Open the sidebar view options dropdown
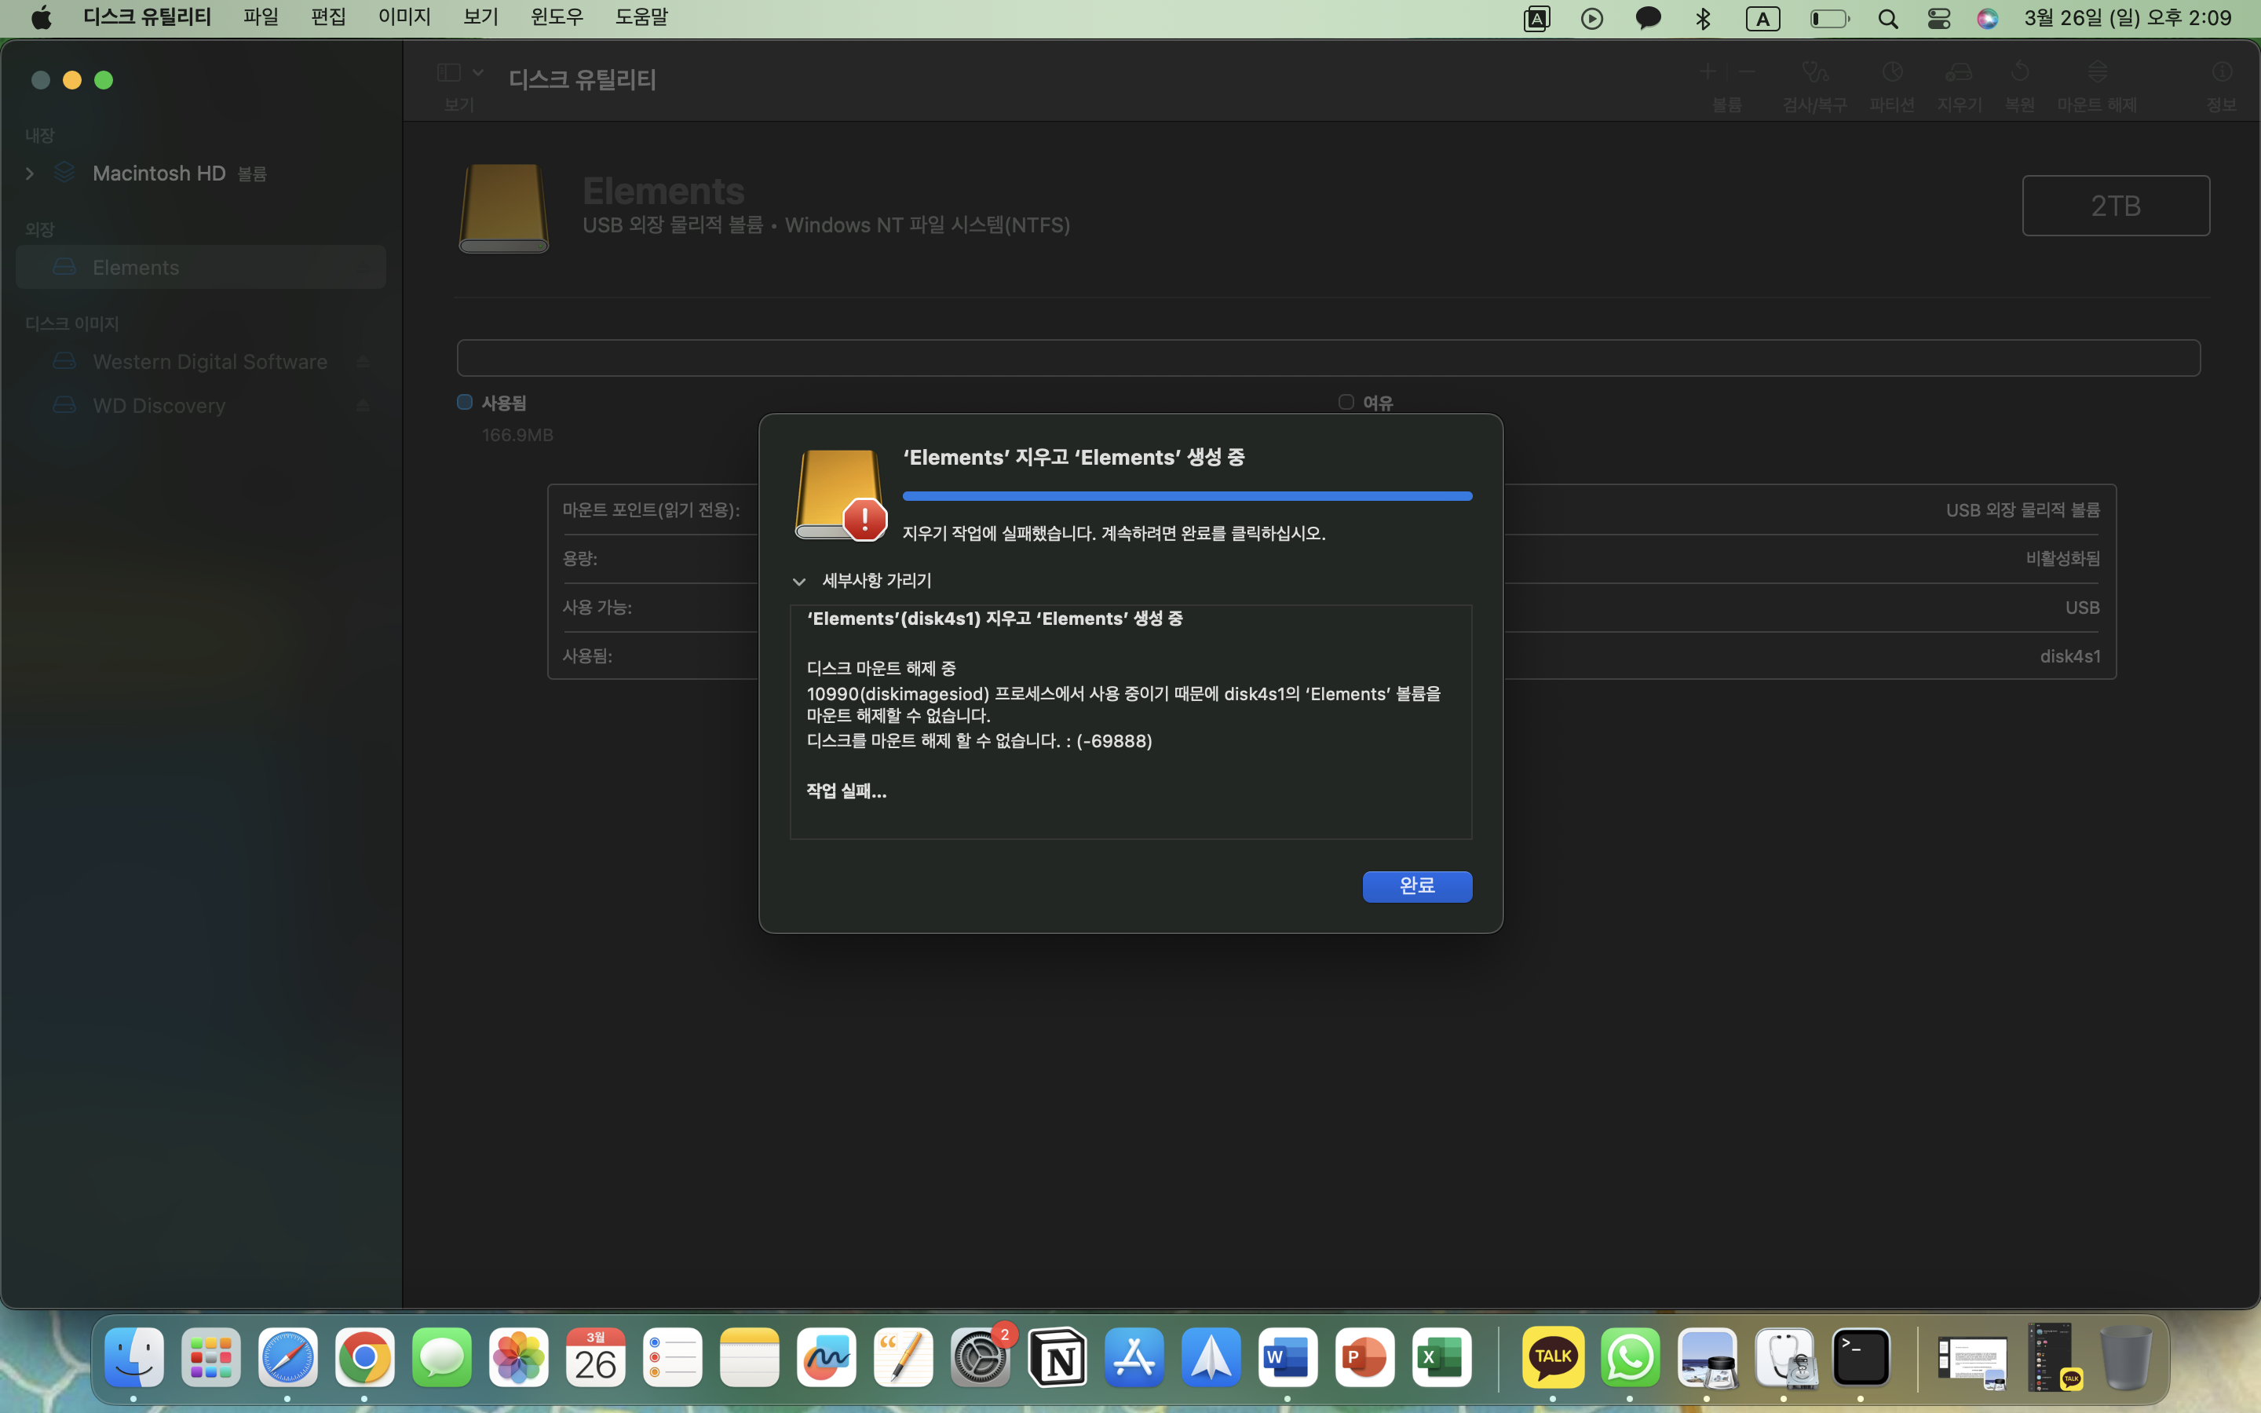This screenshot has width=2261, height=1413. (477, 72)
